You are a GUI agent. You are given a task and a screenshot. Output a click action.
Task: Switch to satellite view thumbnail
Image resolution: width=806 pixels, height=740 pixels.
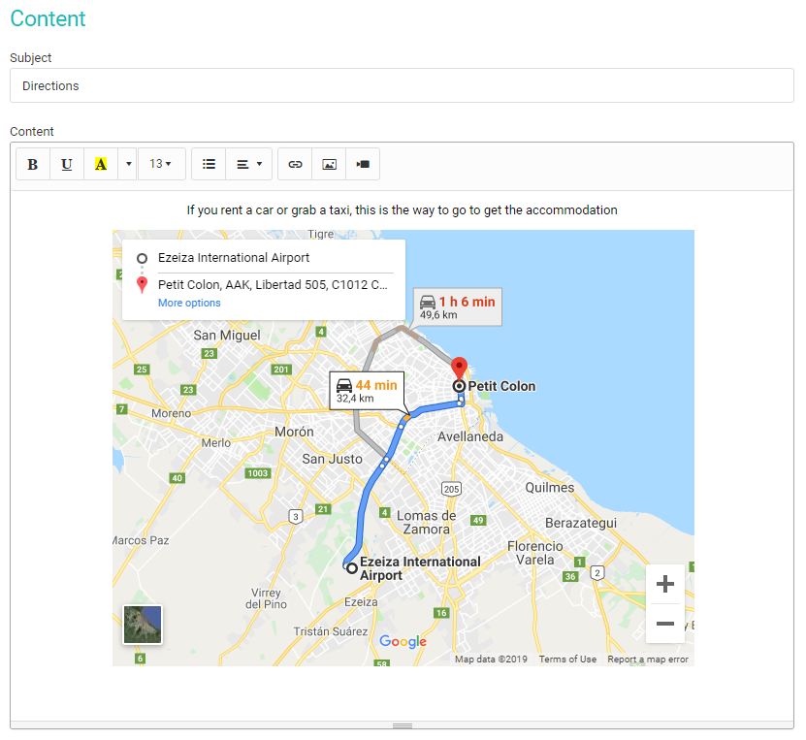pyautogui.click(x=143, y=625)
